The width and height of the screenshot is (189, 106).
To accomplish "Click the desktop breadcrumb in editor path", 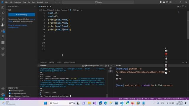I will tap(57, 10).
